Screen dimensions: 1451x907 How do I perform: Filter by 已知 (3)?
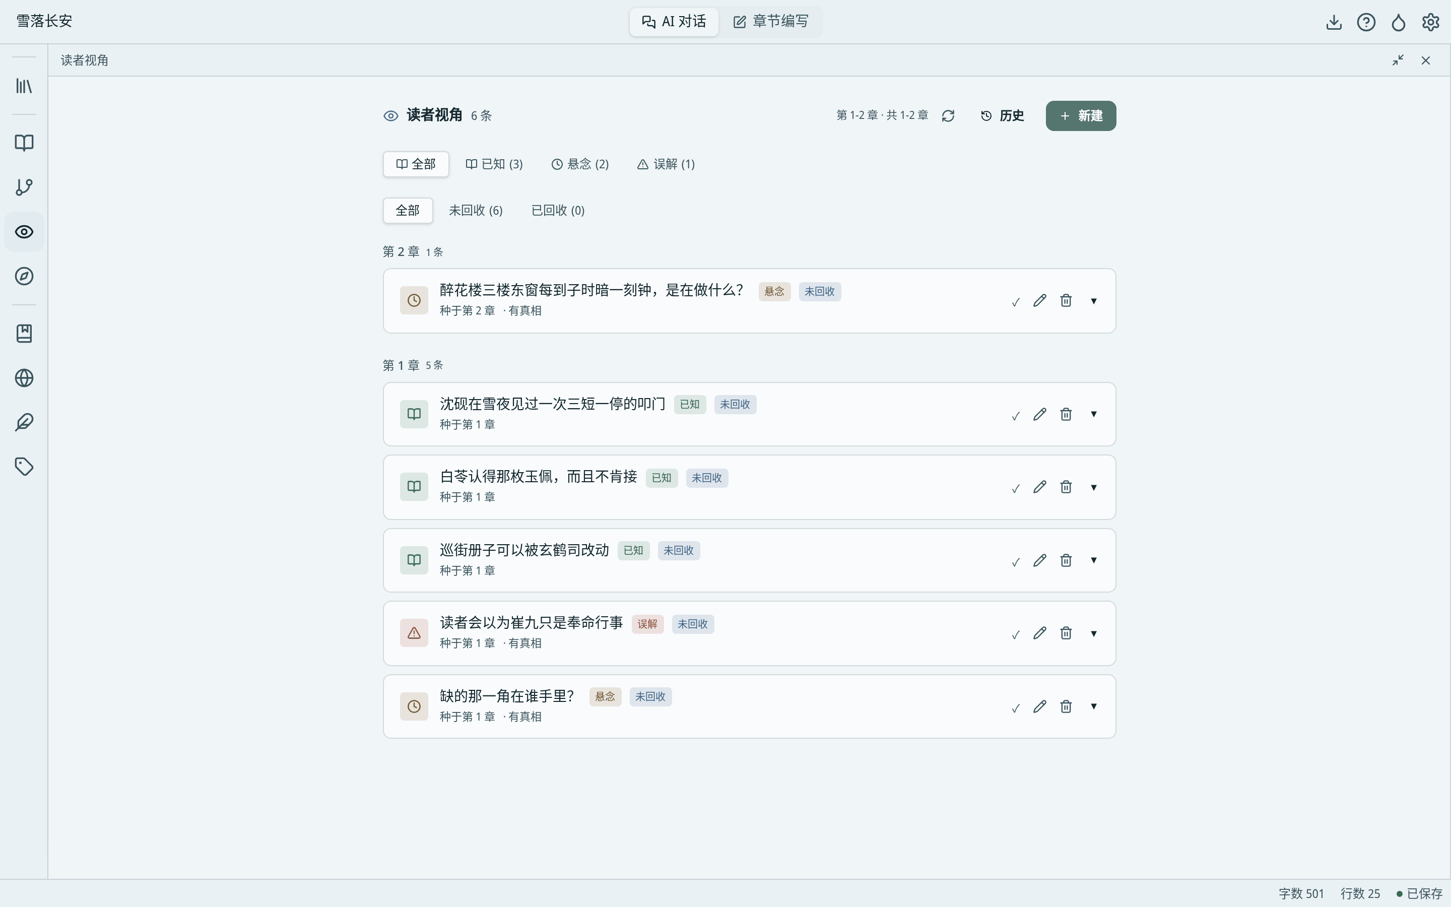pyautogui.click(x=494, y=164)
